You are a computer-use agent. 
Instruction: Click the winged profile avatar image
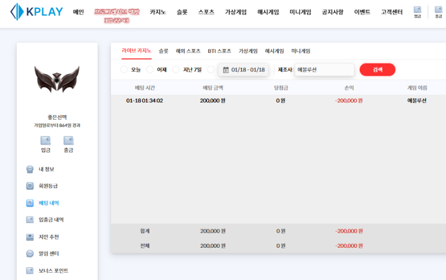click(x=57, y=80)
